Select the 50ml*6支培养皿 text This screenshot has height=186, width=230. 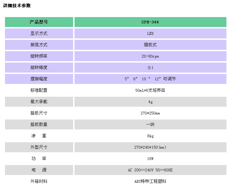tap(150, 90)
